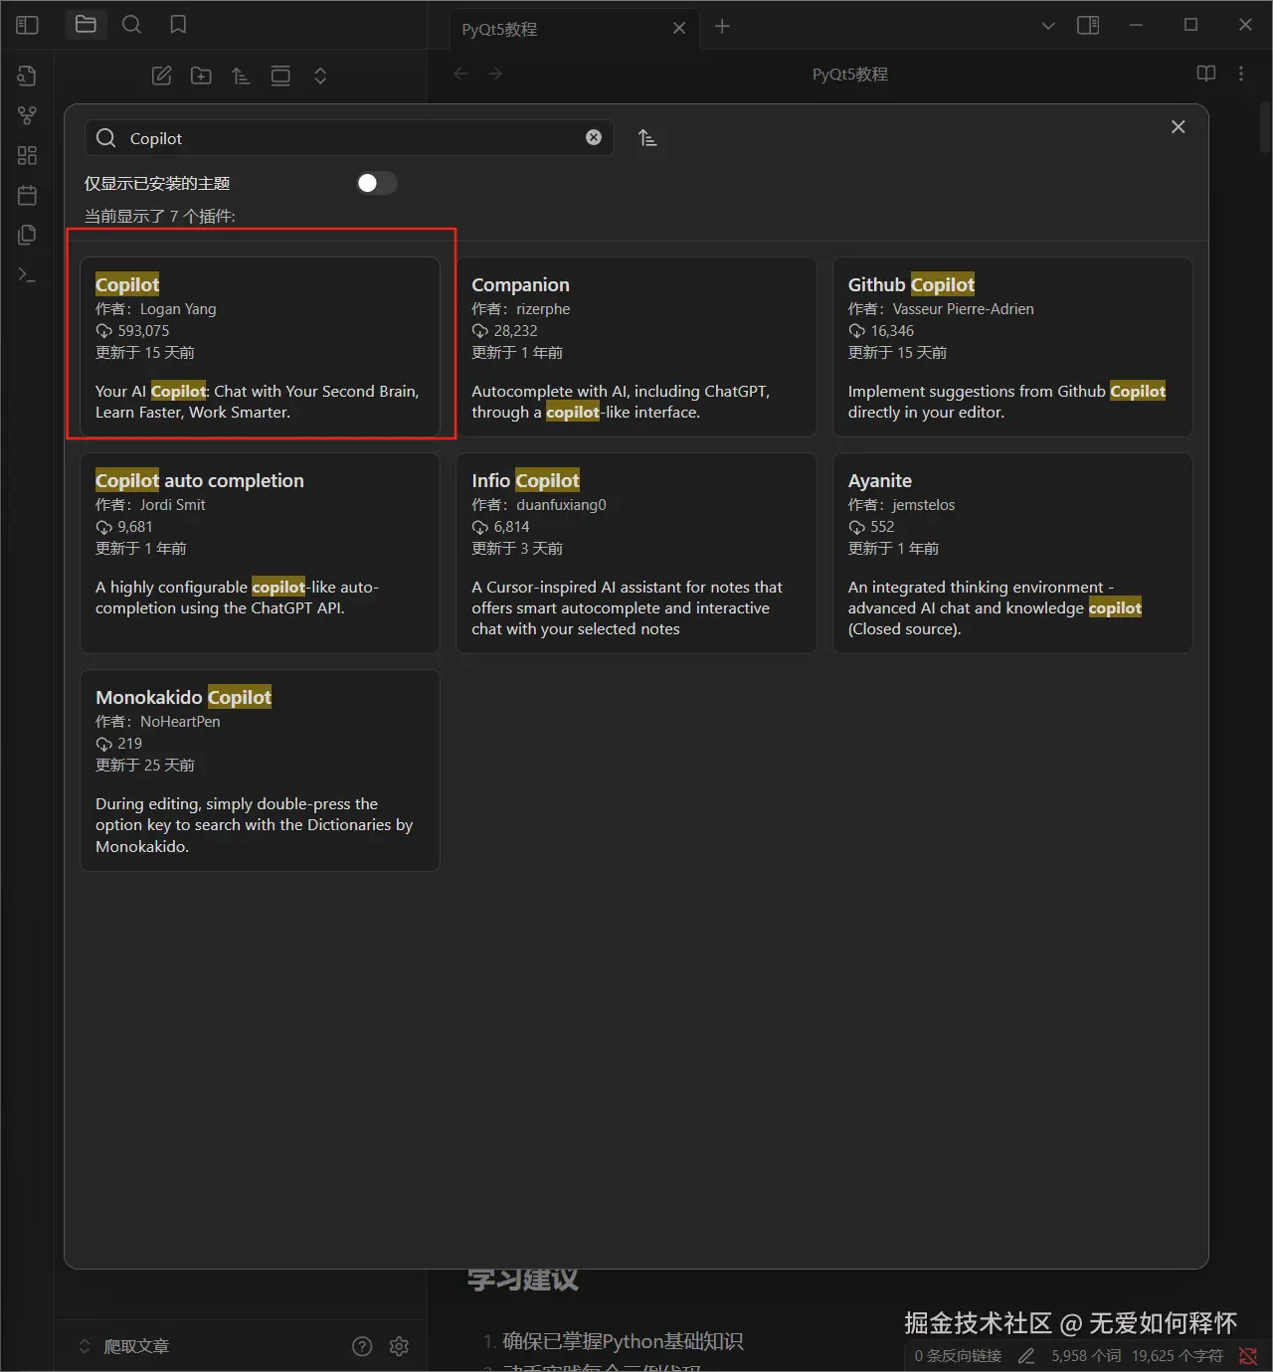
Task: Open the Monokakido Copilot plugin card
Action: [260, 771]
